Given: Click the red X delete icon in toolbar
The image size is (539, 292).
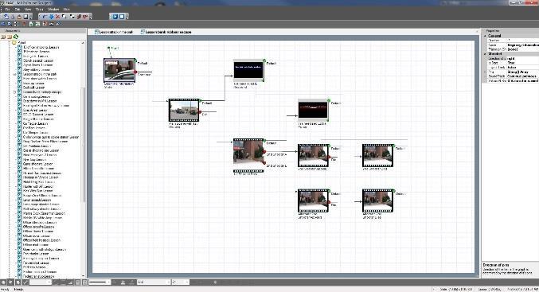Looking at the screenshot, I should [x=57, y=16].
